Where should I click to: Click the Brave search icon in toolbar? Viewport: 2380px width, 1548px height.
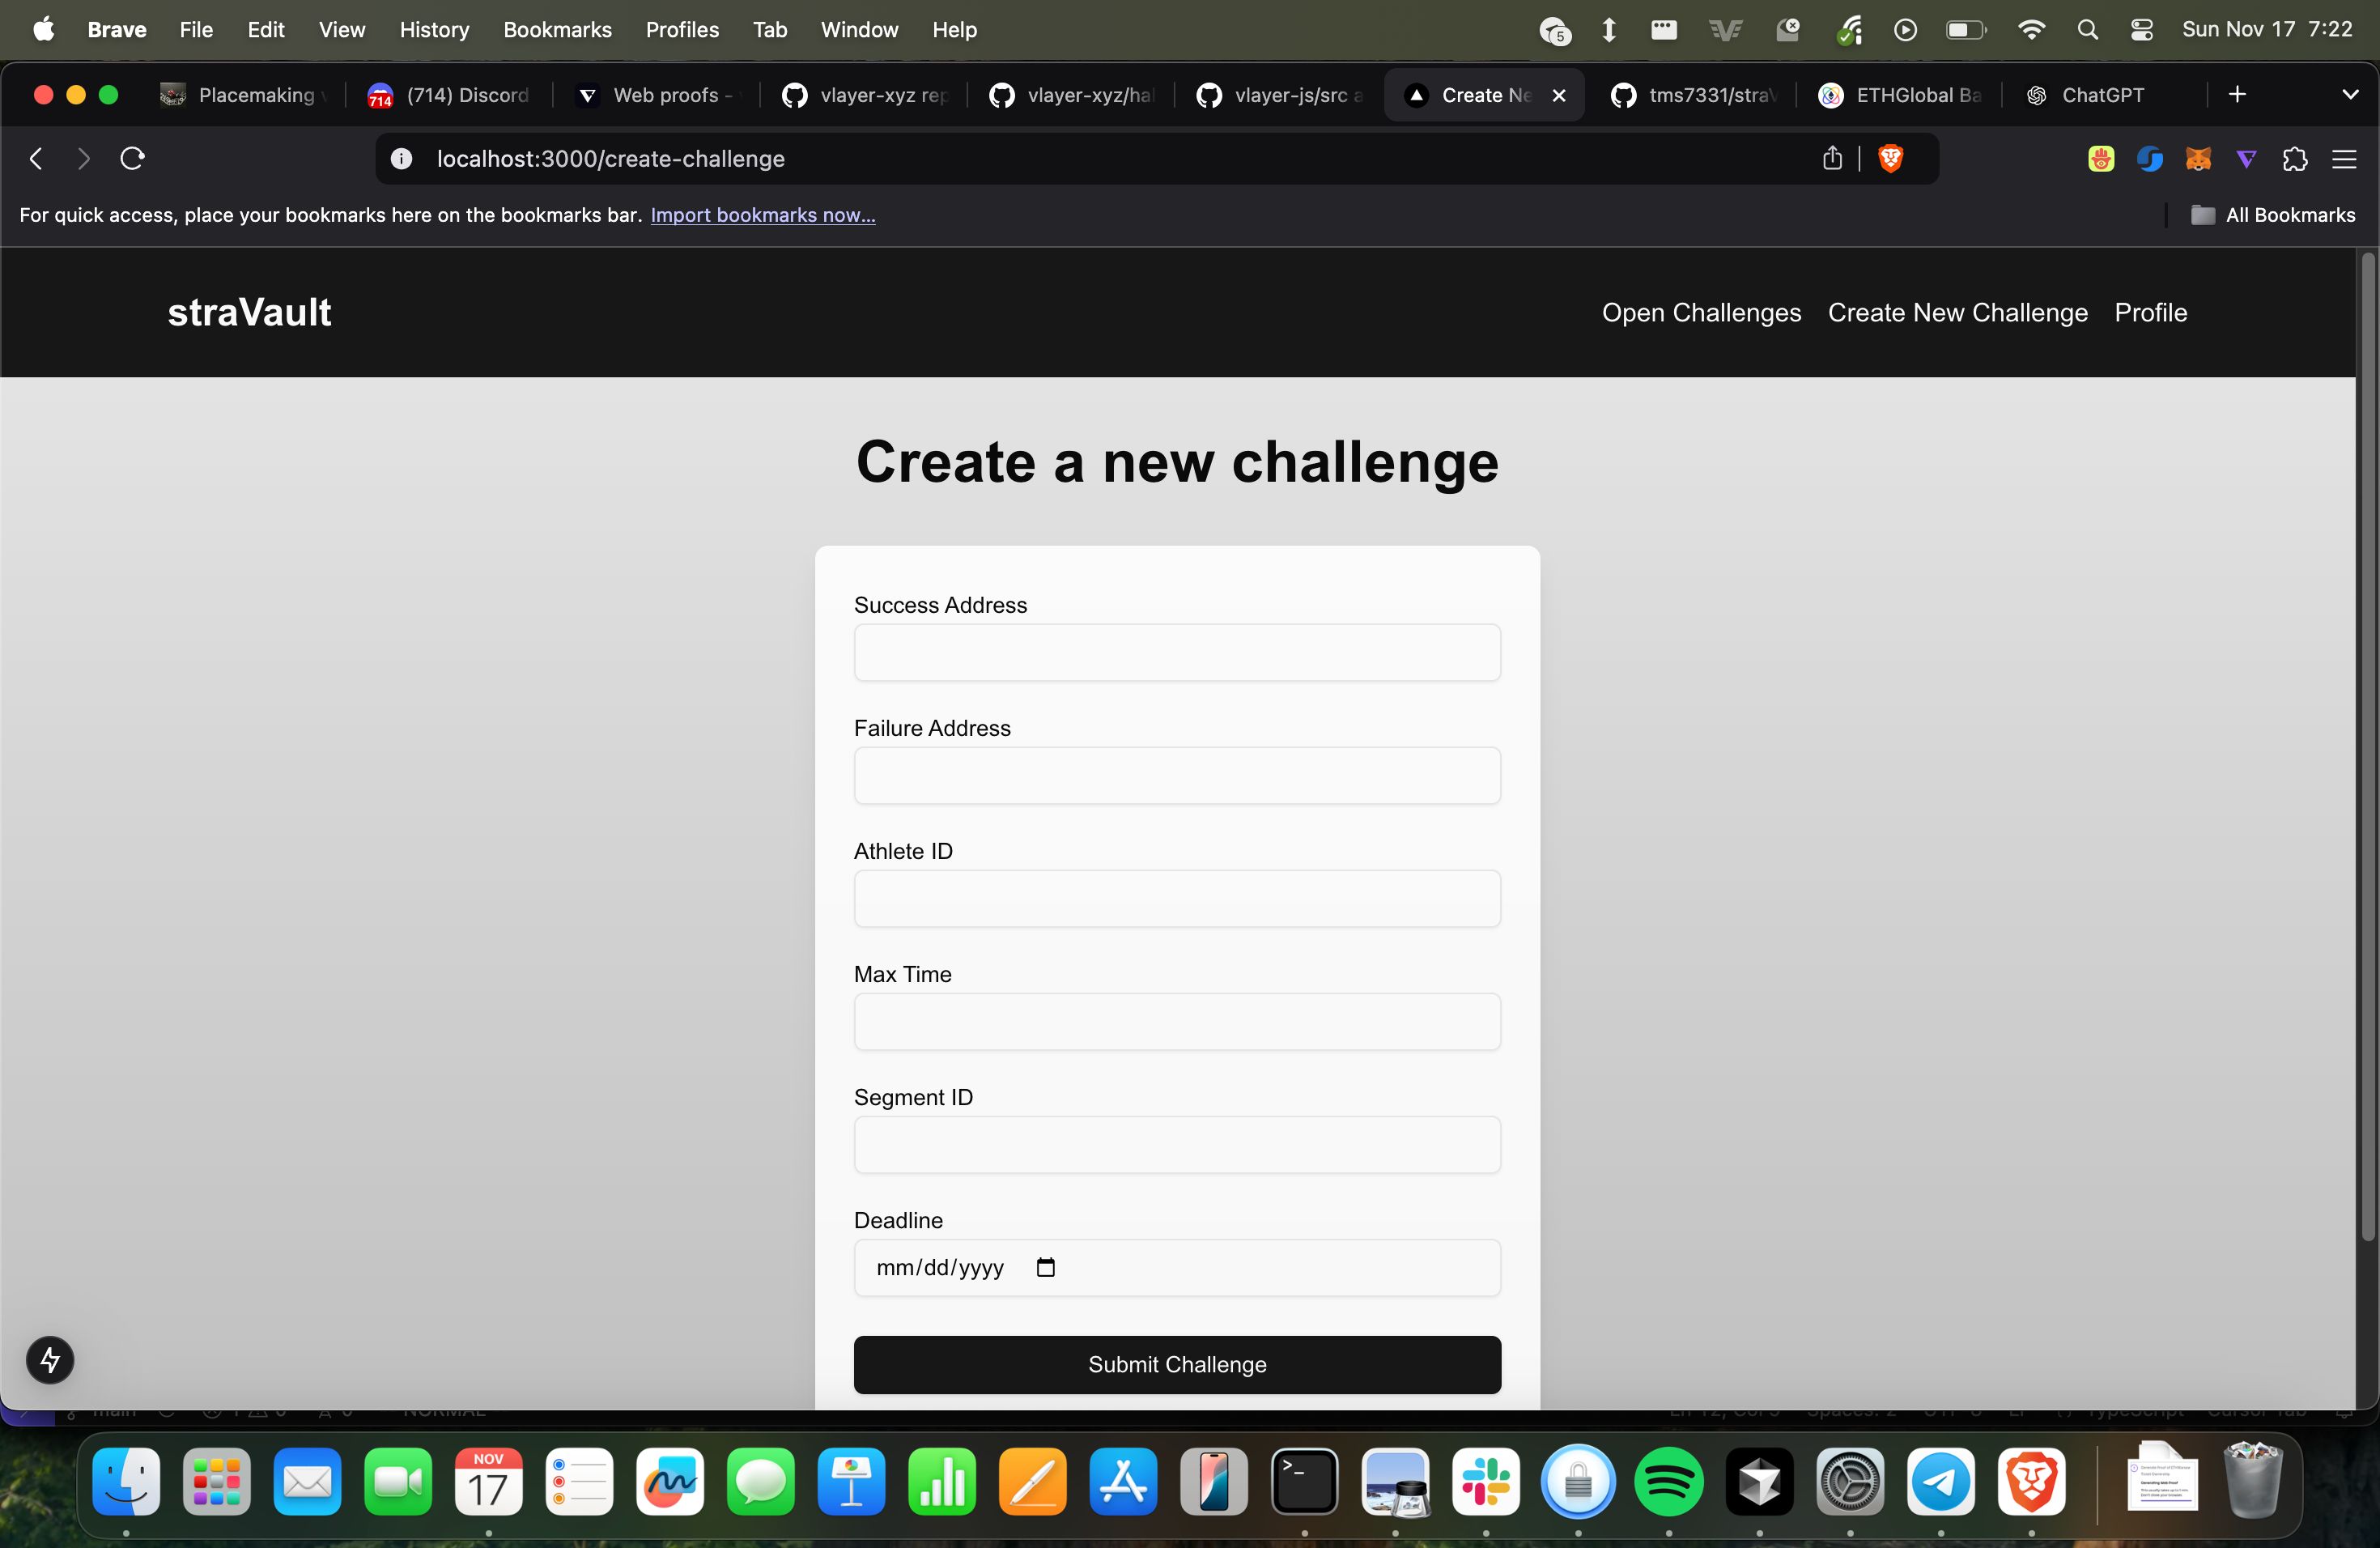click(1889, 158)
